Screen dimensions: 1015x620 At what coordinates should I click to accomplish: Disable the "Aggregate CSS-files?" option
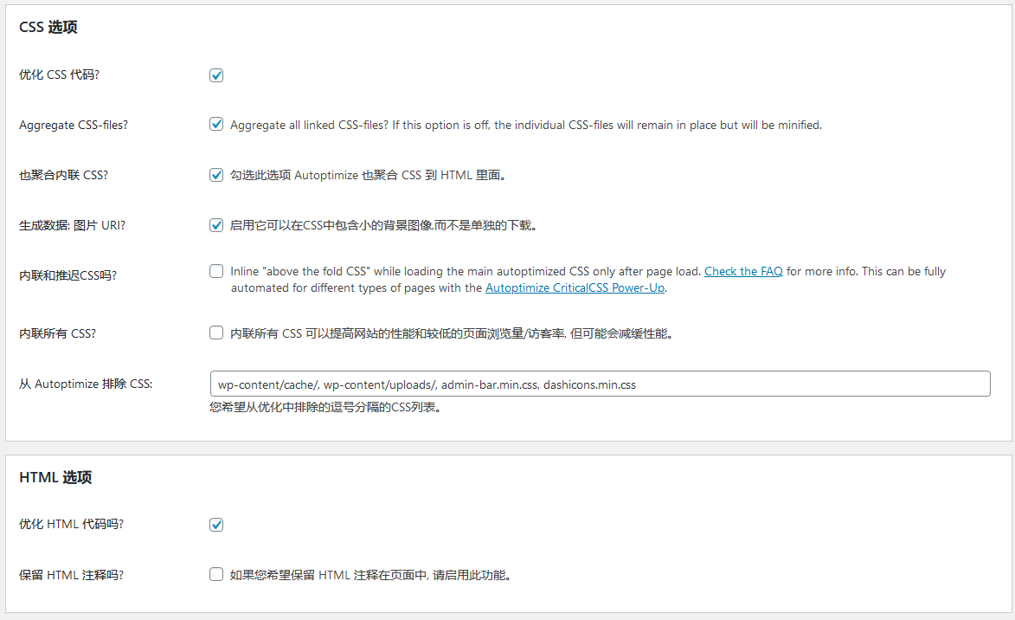[216, 124]
